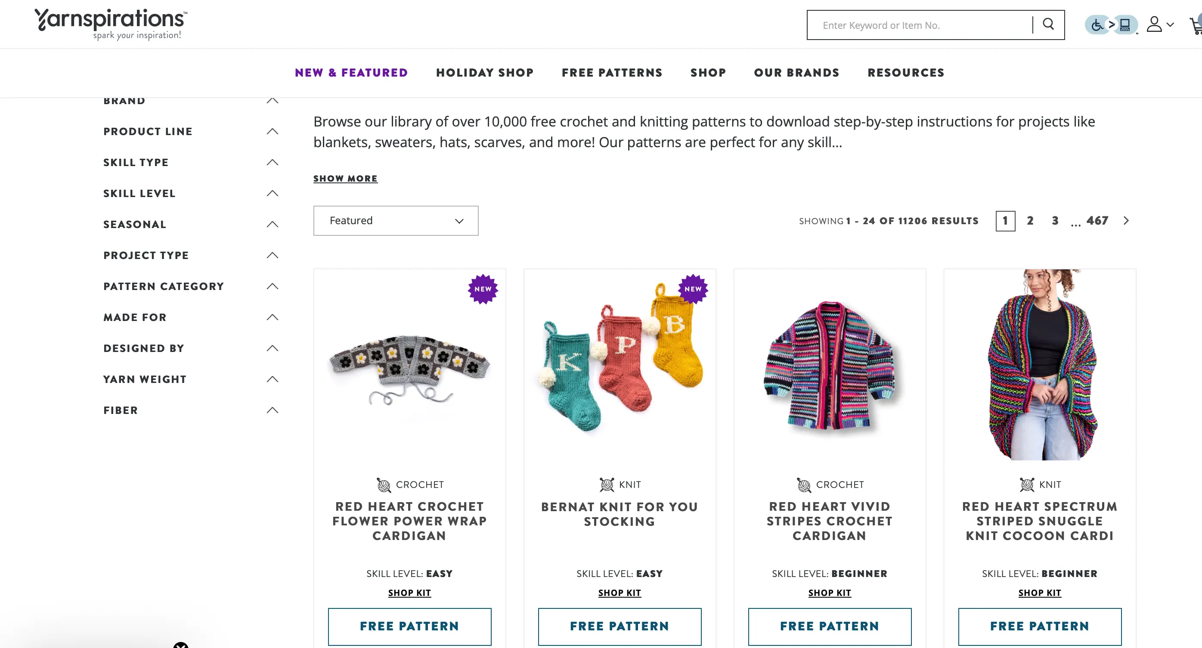The image size is (1202, 648).
Task: Open the Spectrum Striped Cocoon Cardi thumbnail
Action: click(x=1040, y=365)
